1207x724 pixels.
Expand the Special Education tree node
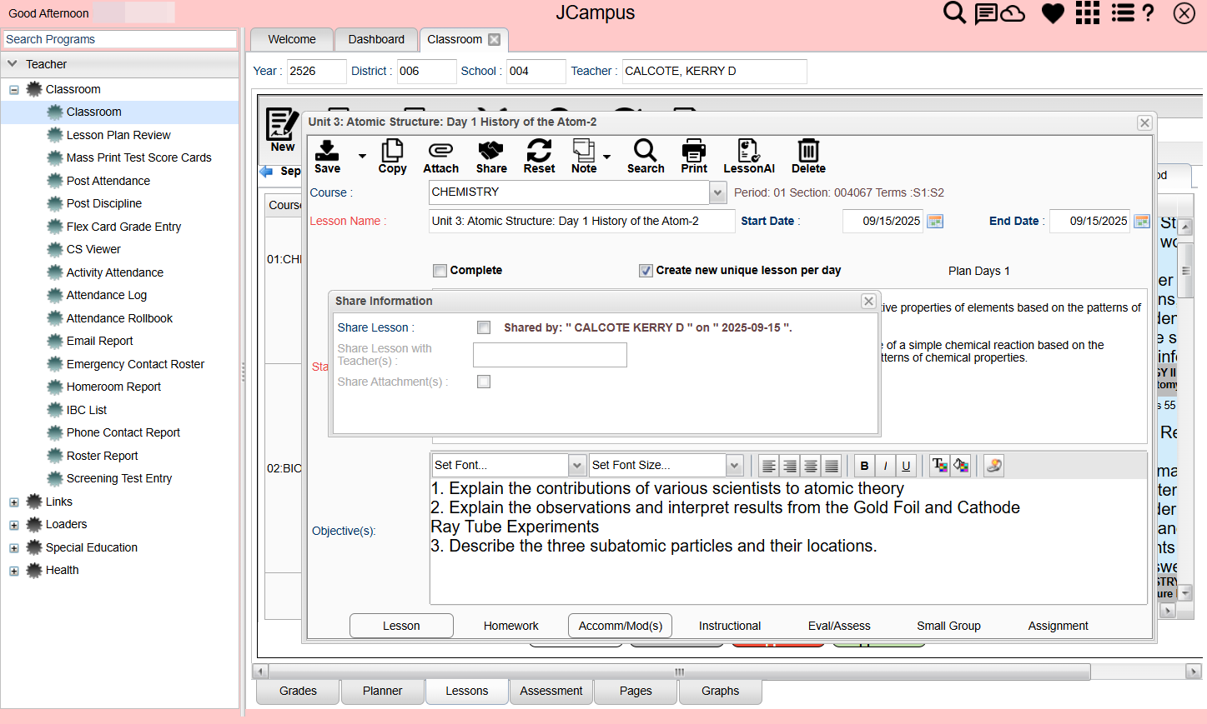[14, 548]
